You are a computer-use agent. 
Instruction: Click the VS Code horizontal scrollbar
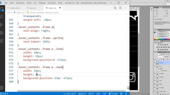(x=71, y=91)
